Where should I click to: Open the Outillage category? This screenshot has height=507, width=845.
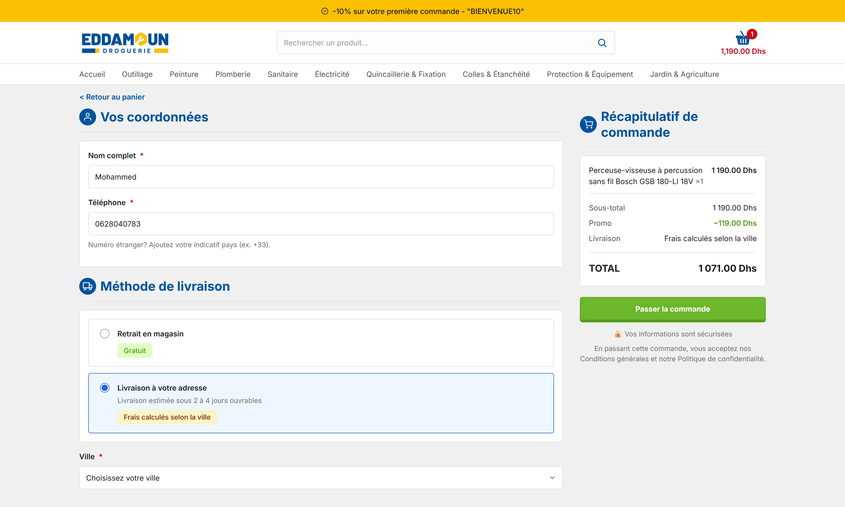click(137, 74)
